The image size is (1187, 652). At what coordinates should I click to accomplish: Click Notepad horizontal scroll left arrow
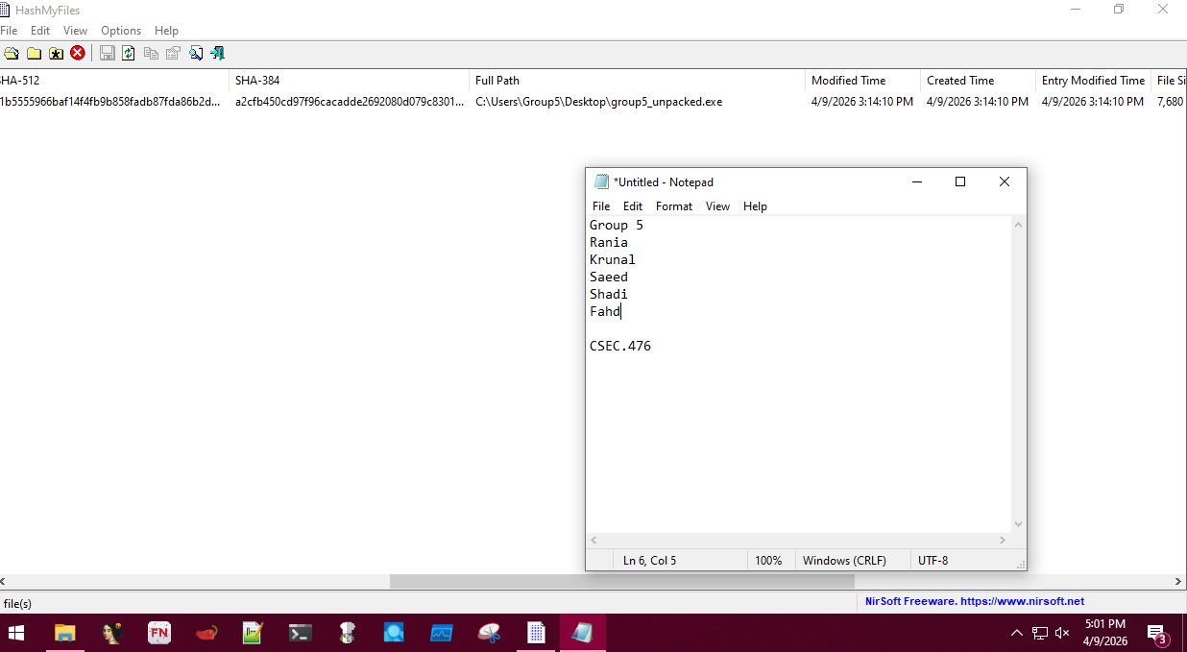pyautogui.click(x=594, y=541)
